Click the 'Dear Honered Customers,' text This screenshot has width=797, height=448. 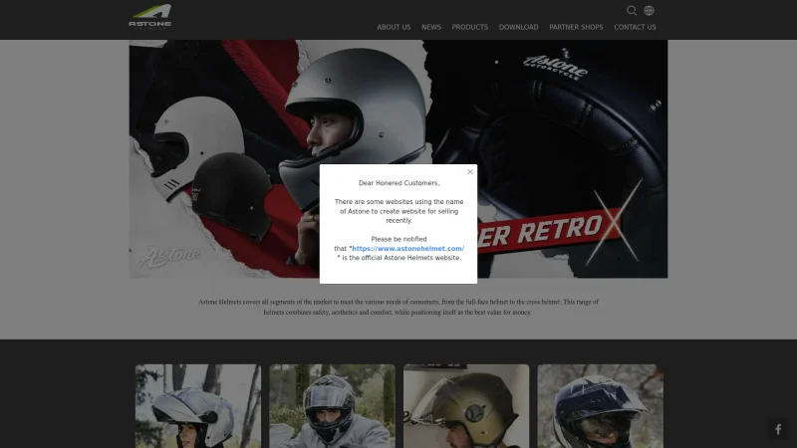[x=399, y=183]
